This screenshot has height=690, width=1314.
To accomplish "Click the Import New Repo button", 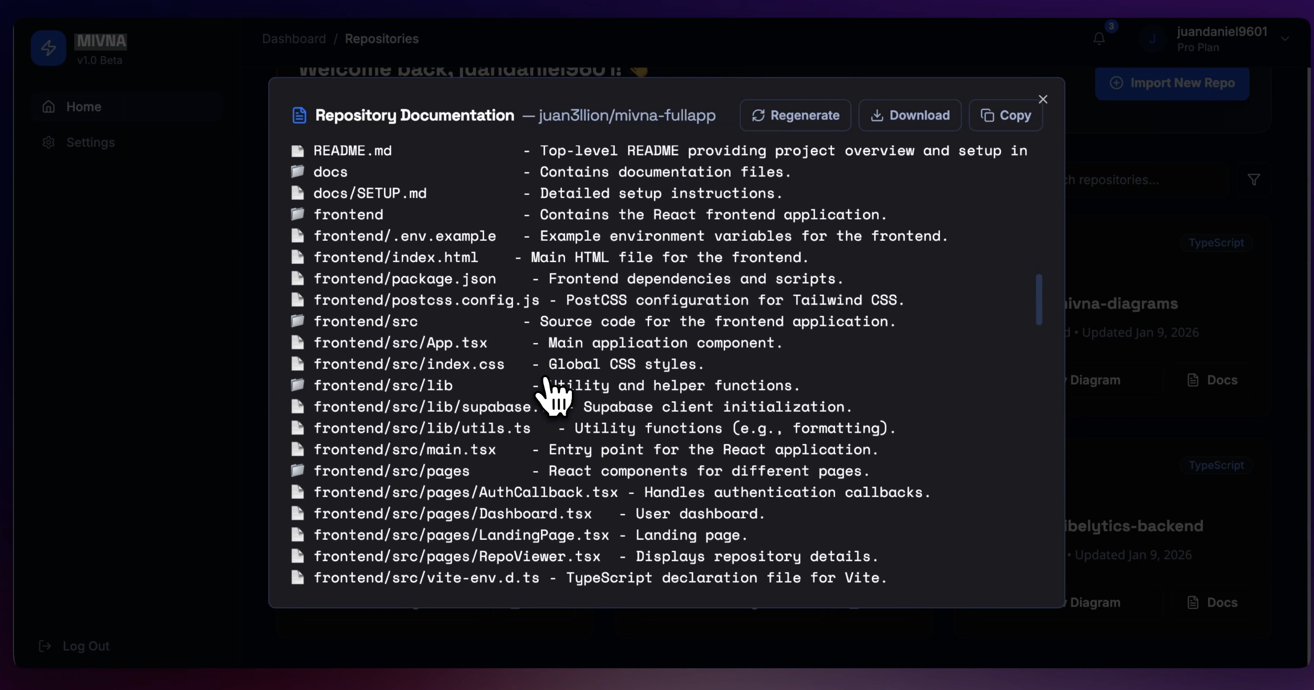I will [1172, 83].
